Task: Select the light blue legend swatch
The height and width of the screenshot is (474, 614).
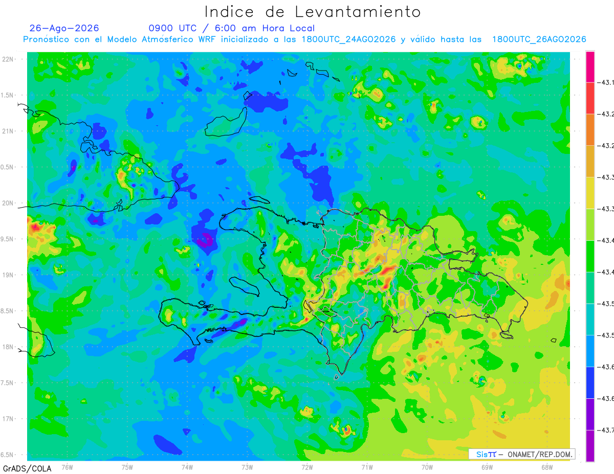Action: (x=590, y=351)
